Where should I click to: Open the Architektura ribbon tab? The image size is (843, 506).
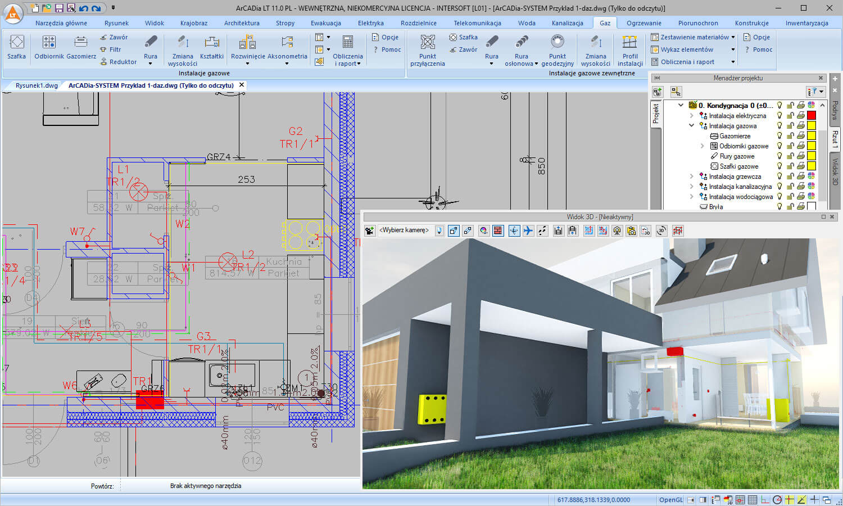click(x=242, y=23)
